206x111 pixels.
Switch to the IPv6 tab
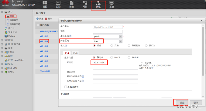pos(75,53)
